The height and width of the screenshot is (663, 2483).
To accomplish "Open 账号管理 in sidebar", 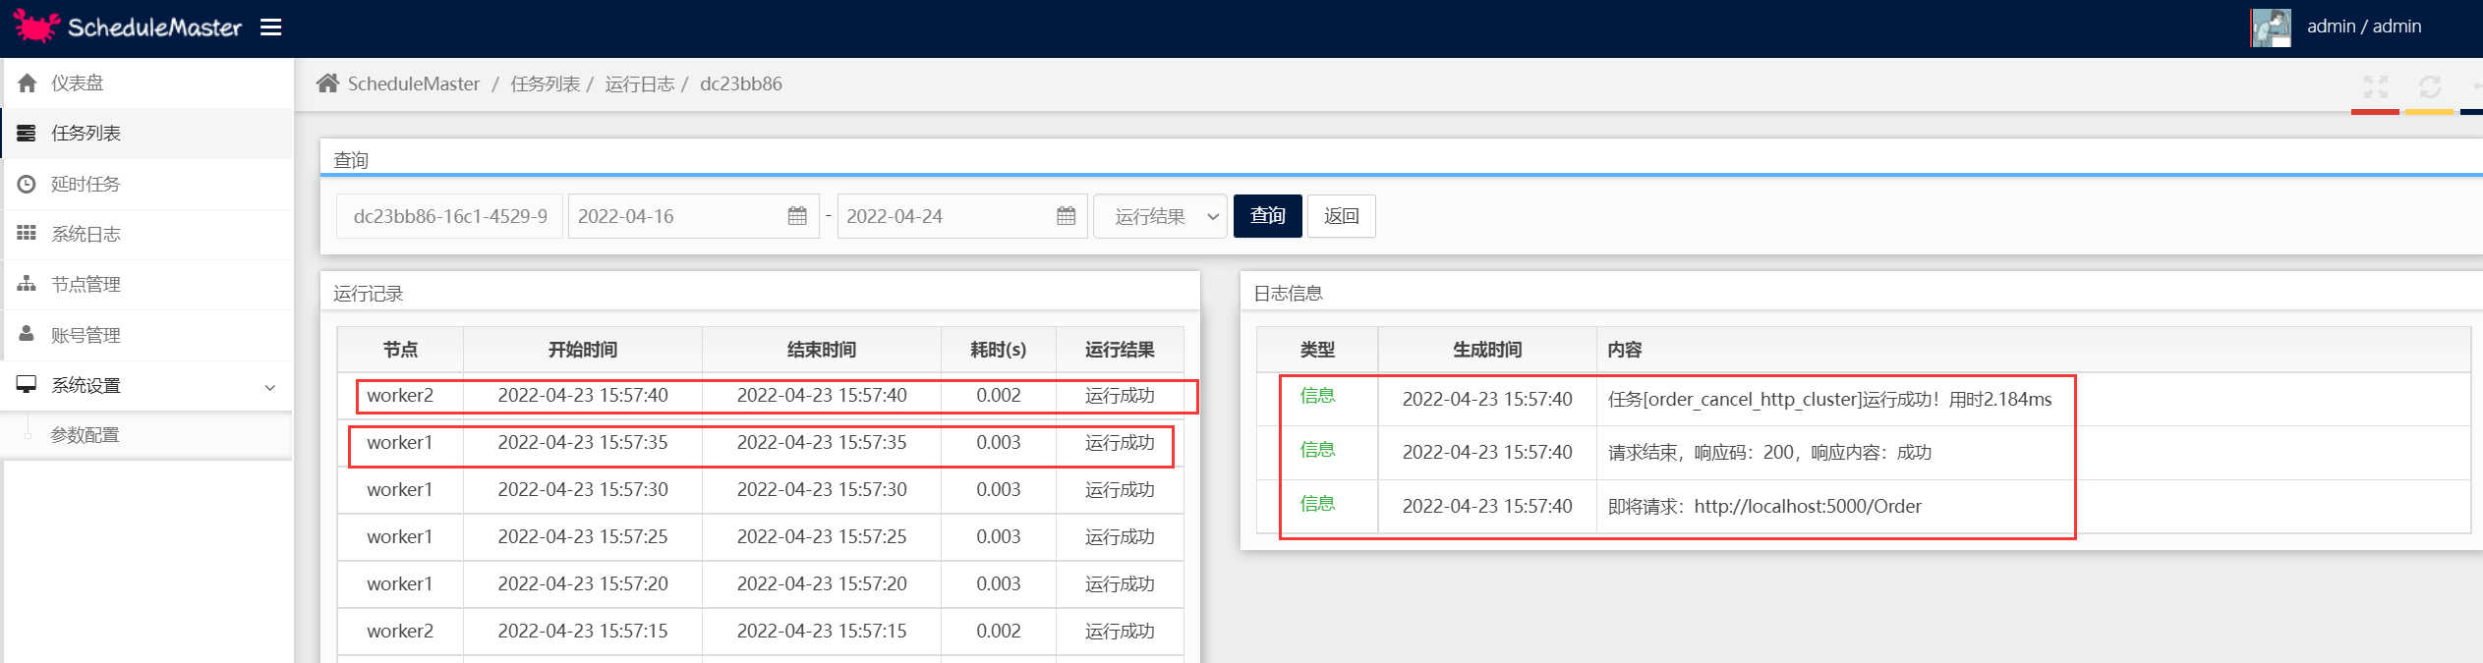I will [147, 335].
